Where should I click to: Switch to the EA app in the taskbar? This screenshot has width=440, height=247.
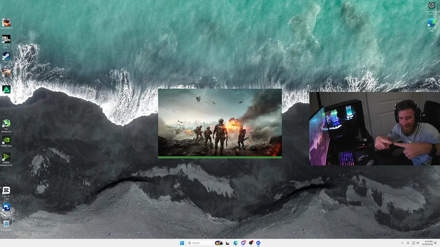pyautogui.click(x=258, y=243)
